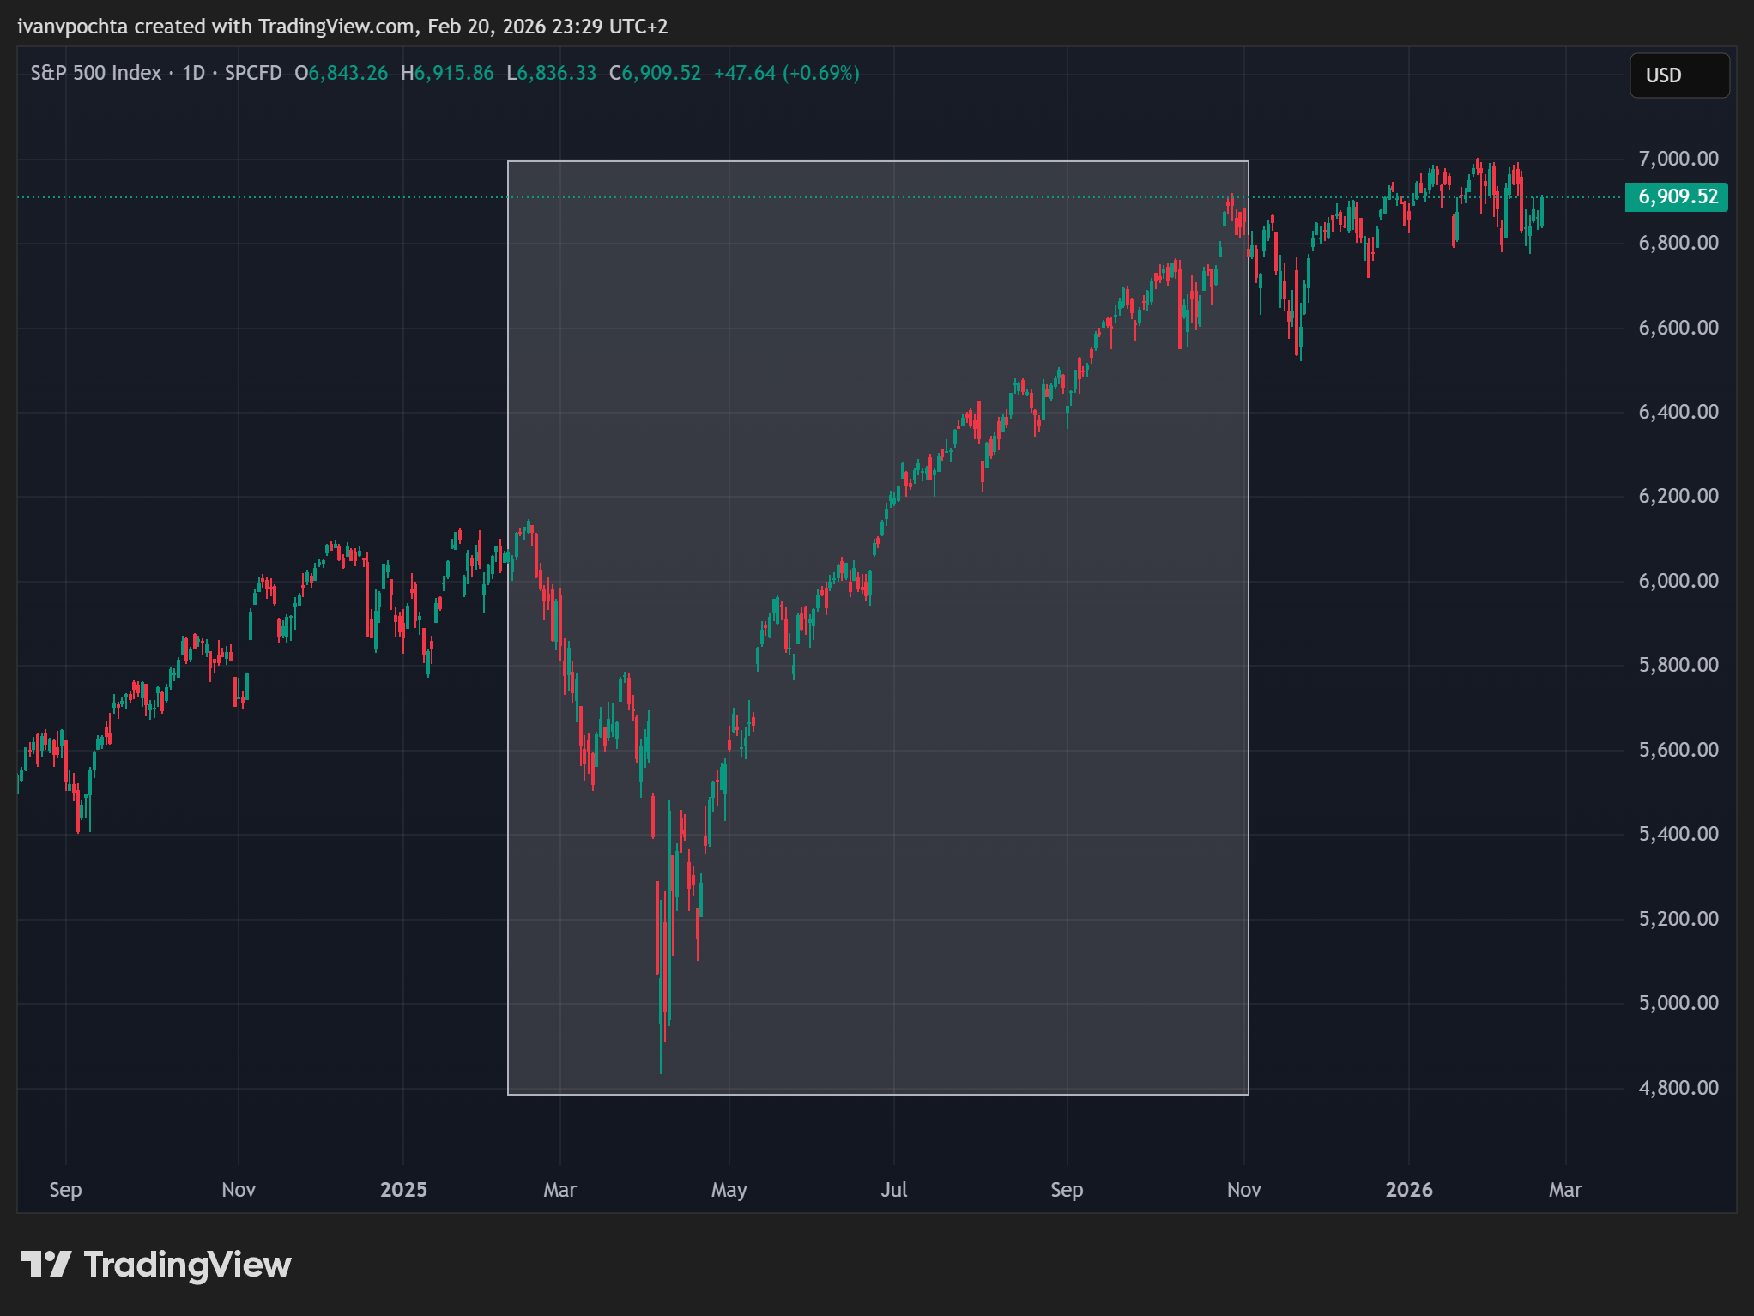Click the TradingView logo icon at bottom
1754x1316 pixels.
[45, 1265]
